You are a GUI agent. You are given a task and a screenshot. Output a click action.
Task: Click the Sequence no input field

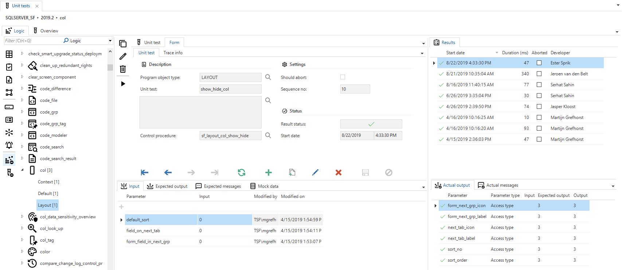(355, 89)
